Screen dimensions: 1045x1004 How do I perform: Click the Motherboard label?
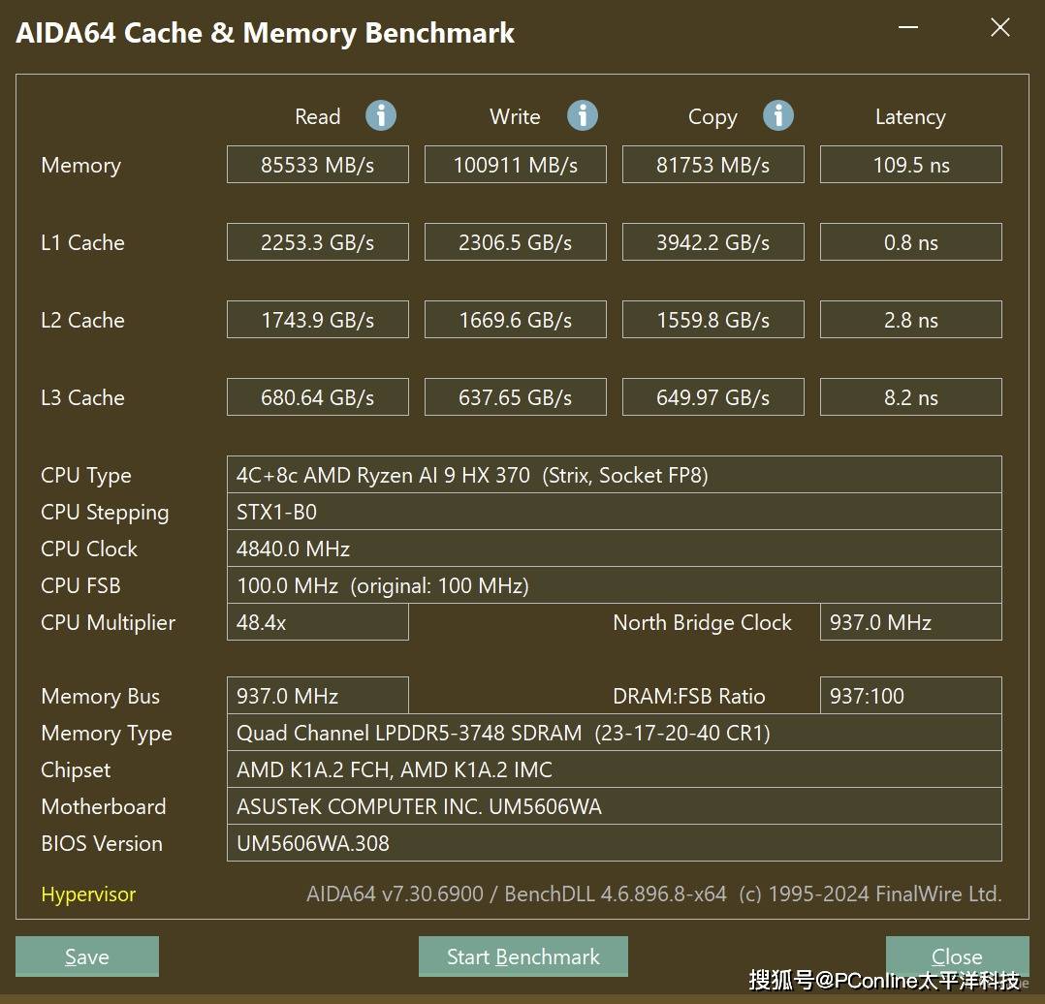[104, 807]
